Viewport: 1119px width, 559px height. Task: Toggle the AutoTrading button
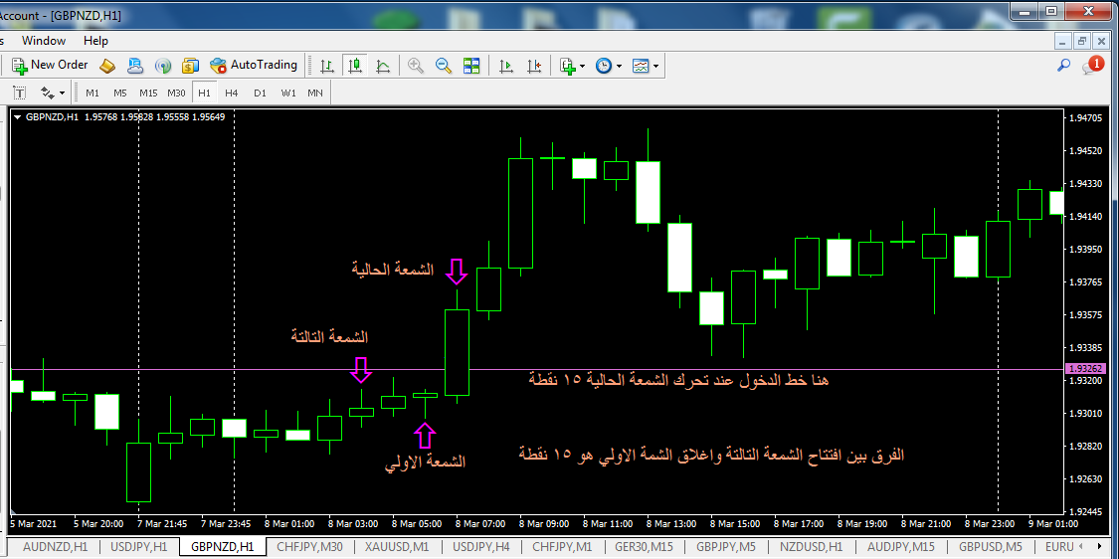coord(254,65)
